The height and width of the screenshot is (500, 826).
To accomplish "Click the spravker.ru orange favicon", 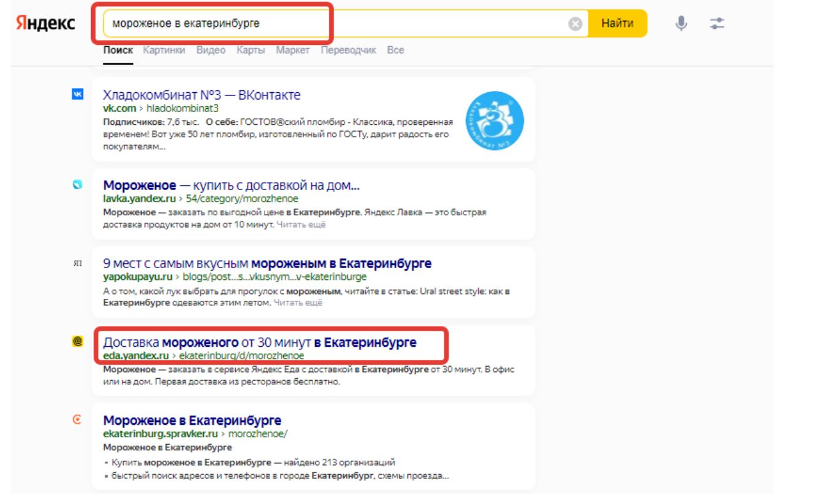I will pos(78,419).
